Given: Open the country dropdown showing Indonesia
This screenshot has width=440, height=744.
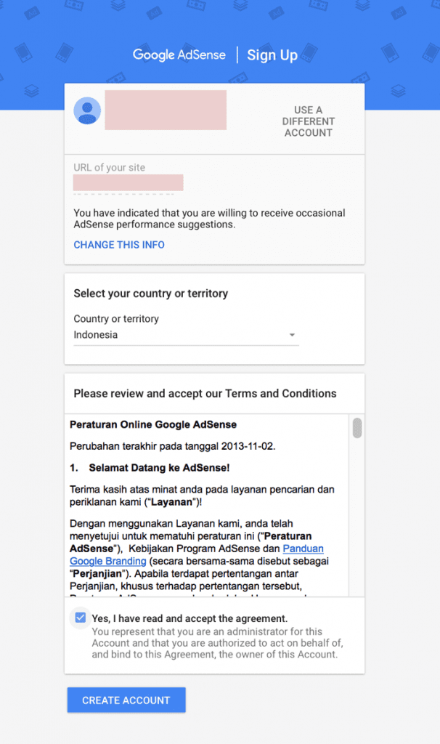Looking at the screenshot, I should [185, 335].
